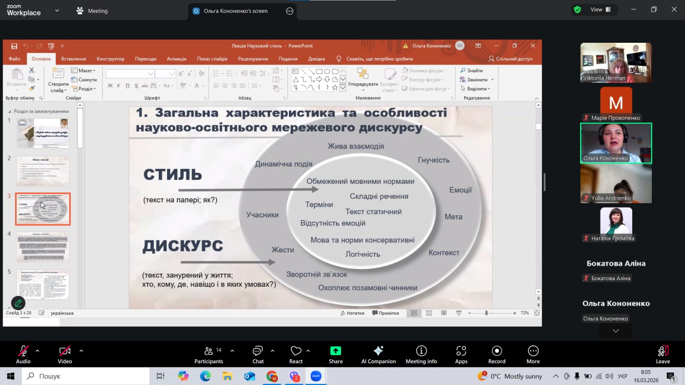Expand video options arrow next to Video
The width and height of the screenshot is (685, 385).
81,351
